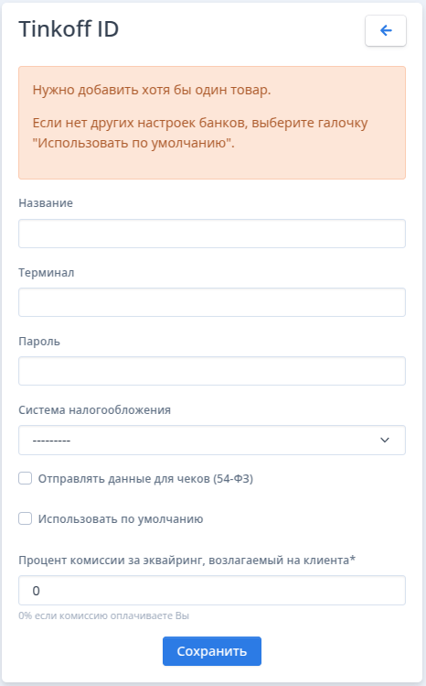Click the Система налогообложения label
Viewport: 426px width, 686px height.
tap(94, 410)
